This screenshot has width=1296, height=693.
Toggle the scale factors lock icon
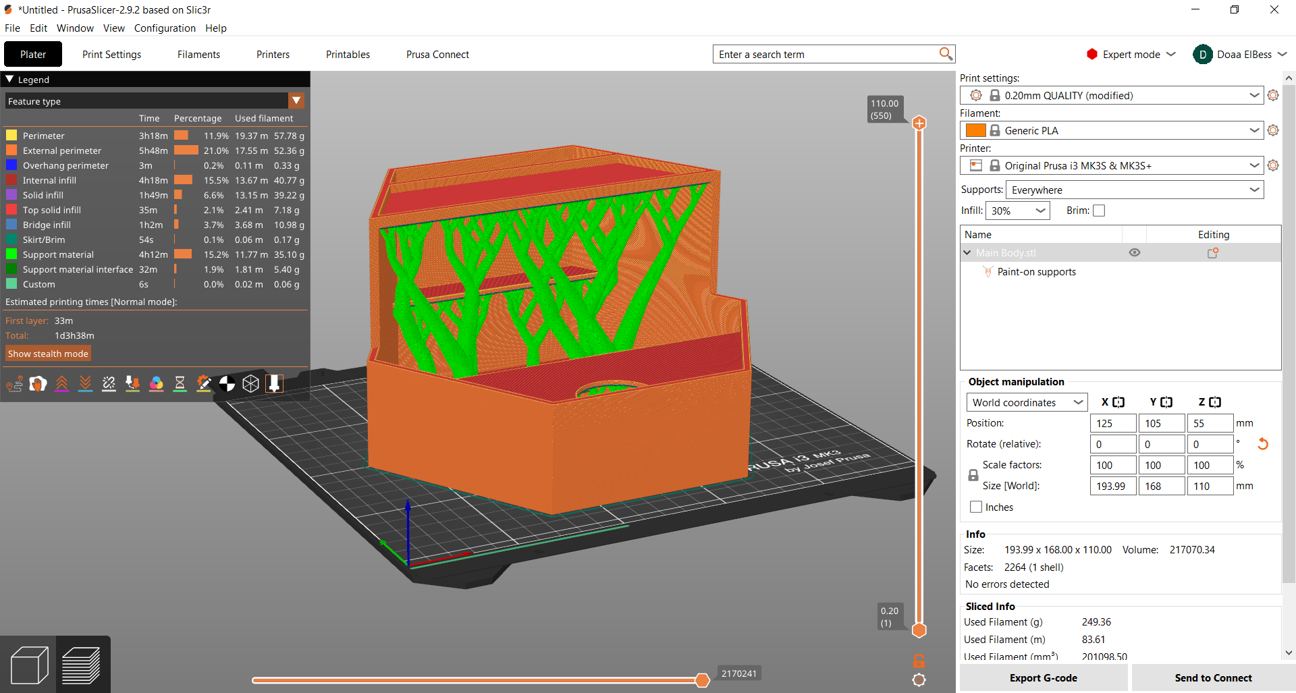[x=973, y=475]
